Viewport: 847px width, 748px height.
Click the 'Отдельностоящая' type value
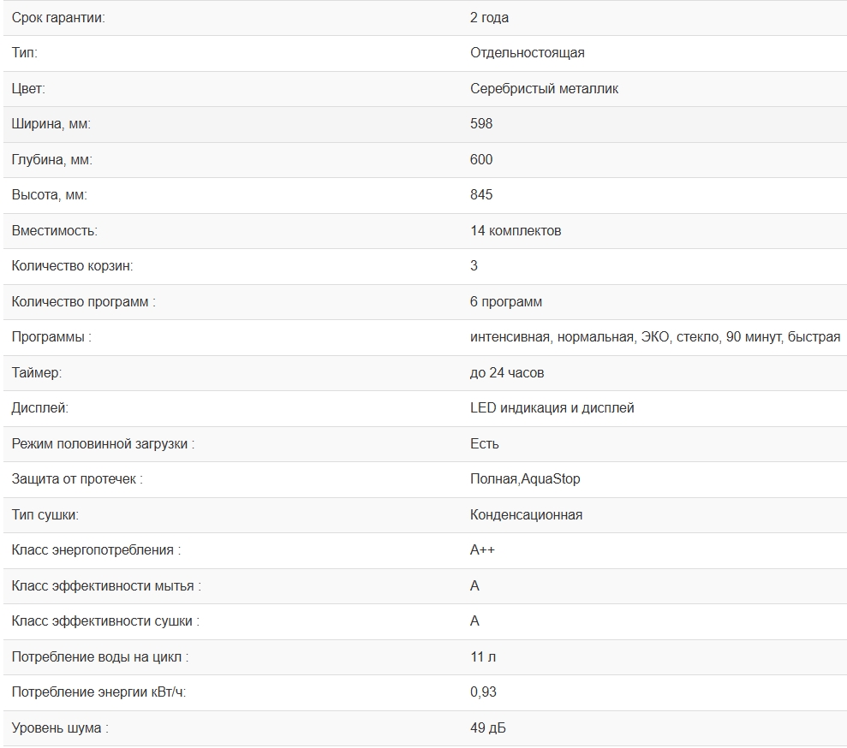[527, 53]
